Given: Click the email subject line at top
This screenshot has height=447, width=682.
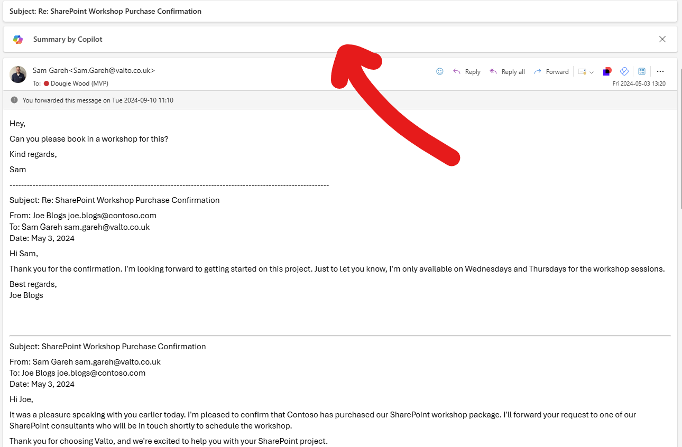Looking at the screenshot, I should 105,11.
